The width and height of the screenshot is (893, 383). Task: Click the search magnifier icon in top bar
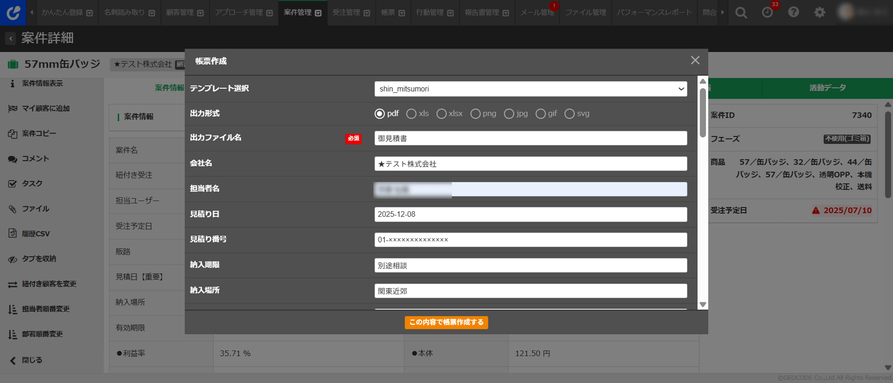coord(741,12)
